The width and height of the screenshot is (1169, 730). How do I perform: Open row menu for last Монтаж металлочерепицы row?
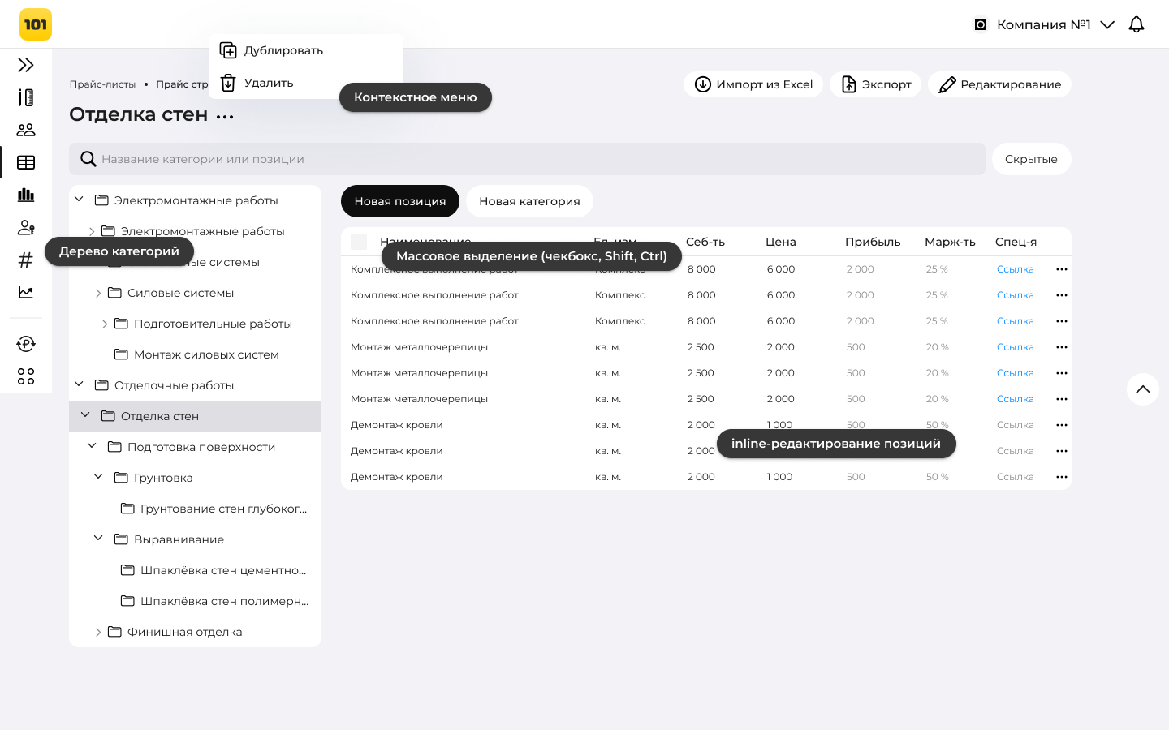coord(1062,399)
